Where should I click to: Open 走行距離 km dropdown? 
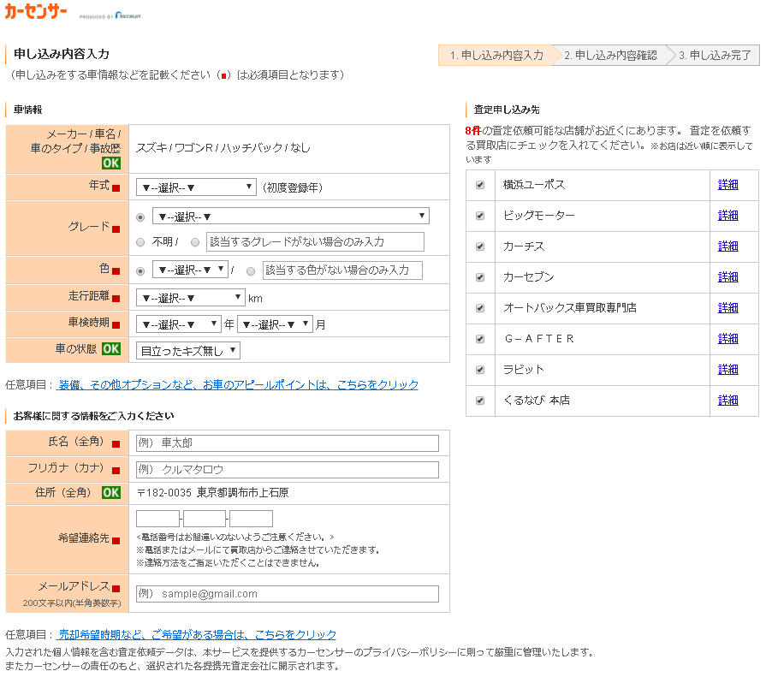click(x=190, y=298)
